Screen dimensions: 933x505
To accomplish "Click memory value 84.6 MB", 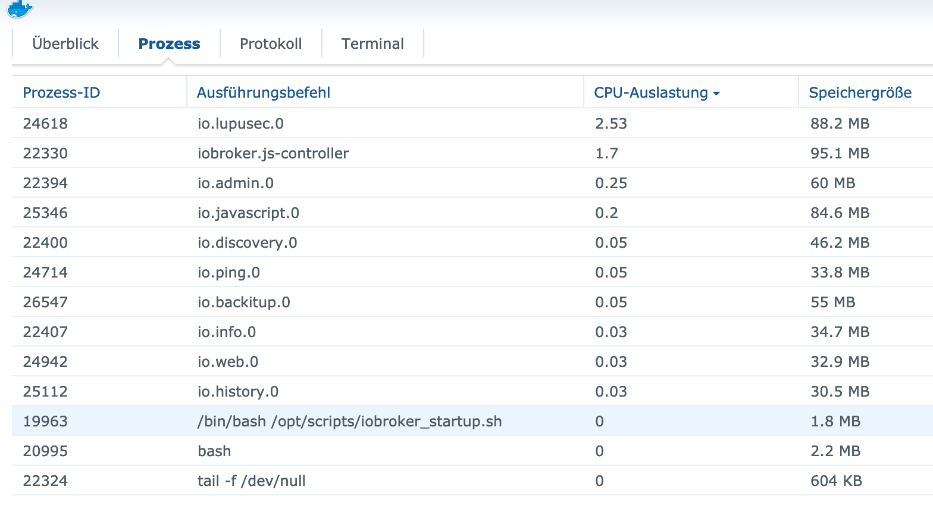I will [x=840, y=213].
